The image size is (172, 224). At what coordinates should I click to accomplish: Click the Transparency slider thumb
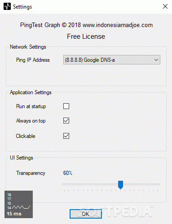point(120,185)
